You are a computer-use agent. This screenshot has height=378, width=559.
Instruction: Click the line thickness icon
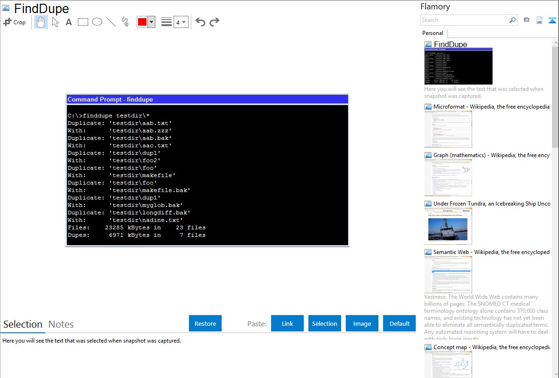coord(167,22)
